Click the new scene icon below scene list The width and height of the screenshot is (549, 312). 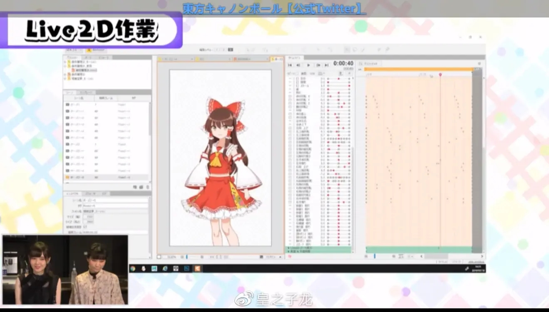(x=135, y=188)
